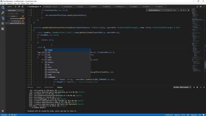Open the Extensions view in the activity bar

point(3,29)
